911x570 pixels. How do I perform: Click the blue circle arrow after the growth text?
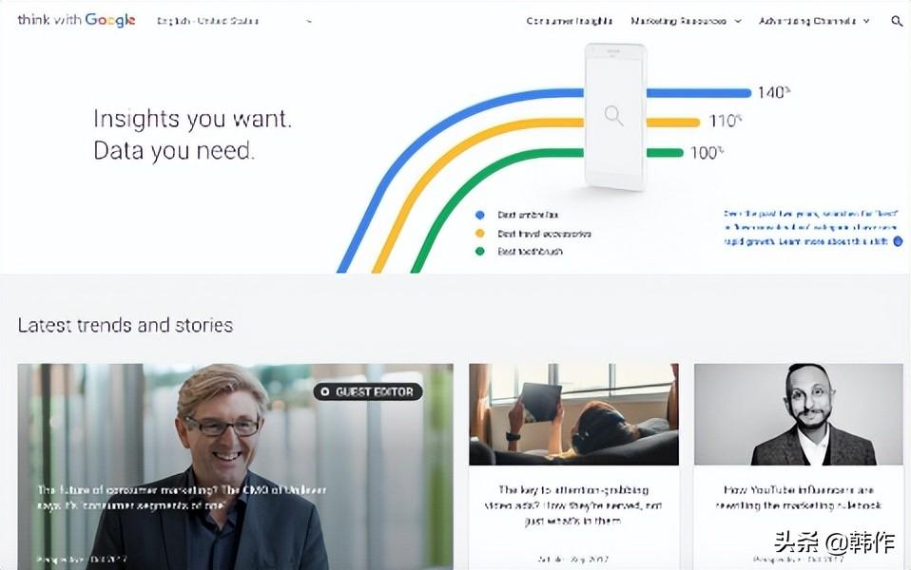click(x=898, y=241)
